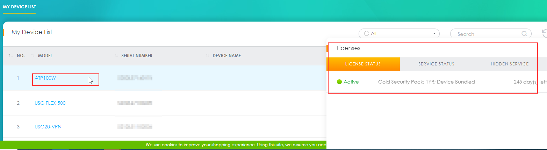Click the search magnifier icon
This screenshot has width=547, height=150.
point(524,34)
